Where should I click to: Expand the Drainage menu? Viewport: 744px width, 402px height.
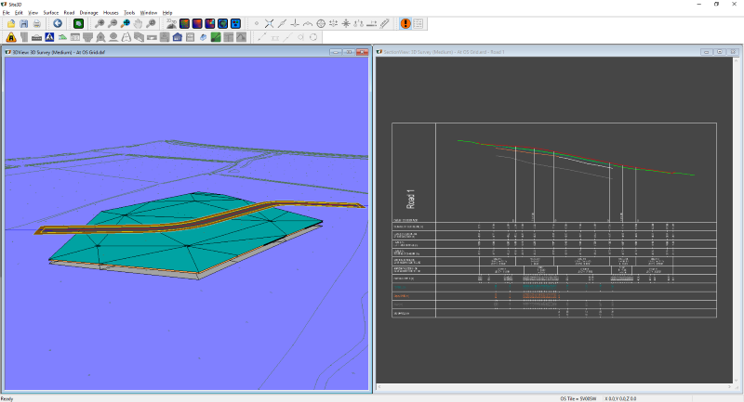pyautogui.click(x=89, y=12)
